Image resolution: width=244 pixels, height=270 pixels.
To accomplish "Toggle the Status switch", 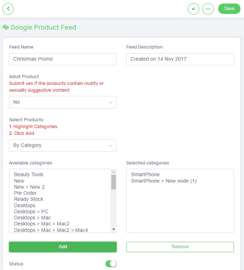I will tap(111, 264).
